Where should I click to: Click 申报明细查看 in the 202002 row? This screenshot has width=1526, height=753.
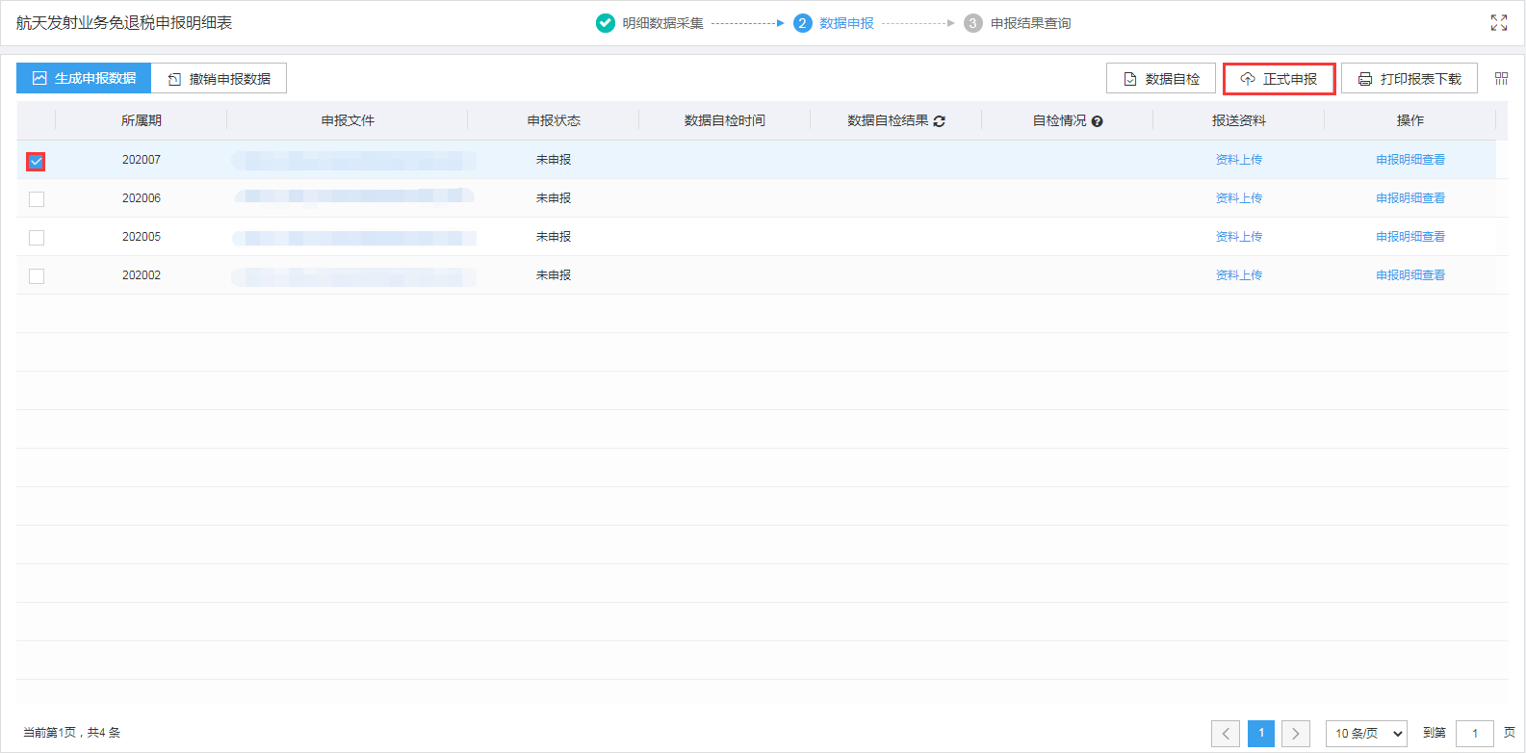point(1410,275)
